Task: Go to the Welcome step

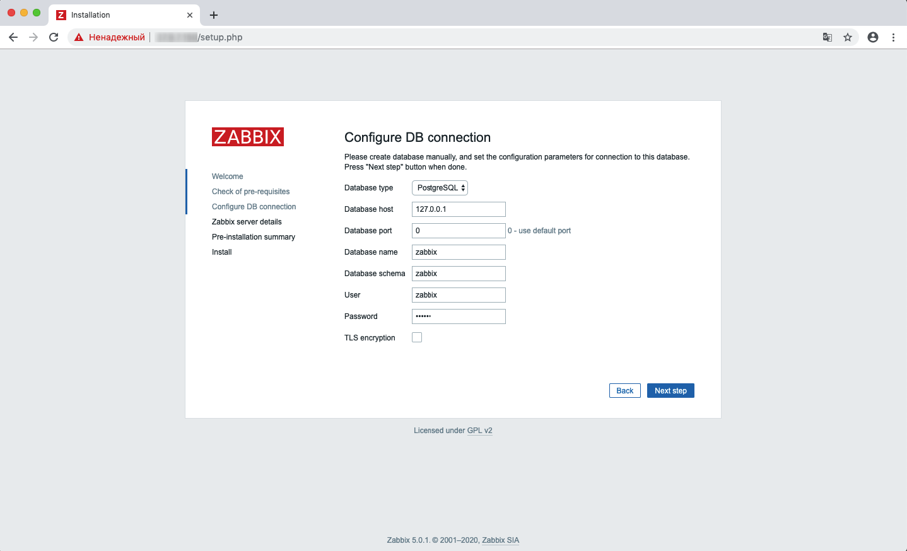Action: (227, 177)
